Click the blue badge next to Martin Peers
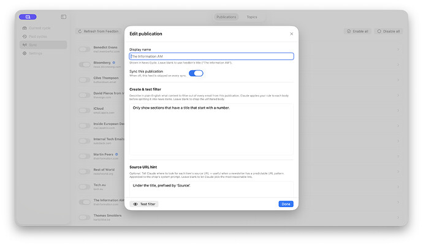Viewport: 423px width, 245px height. [x=117, y=155]
